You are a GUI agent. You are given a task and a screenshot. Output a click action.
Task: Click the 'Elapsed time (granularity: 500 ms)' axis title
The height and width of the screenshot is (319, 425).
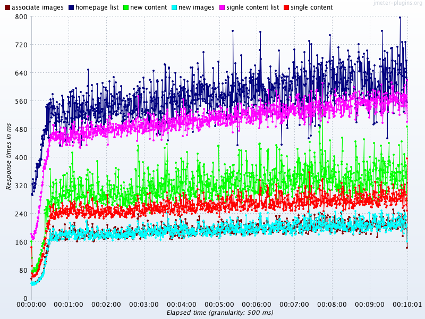[x=219, y=313]
